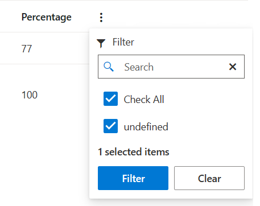Click the magnifying glass search icon
The width and height of the screenshot is (260, 206).
pyautogui.click(x=109, y=67)
